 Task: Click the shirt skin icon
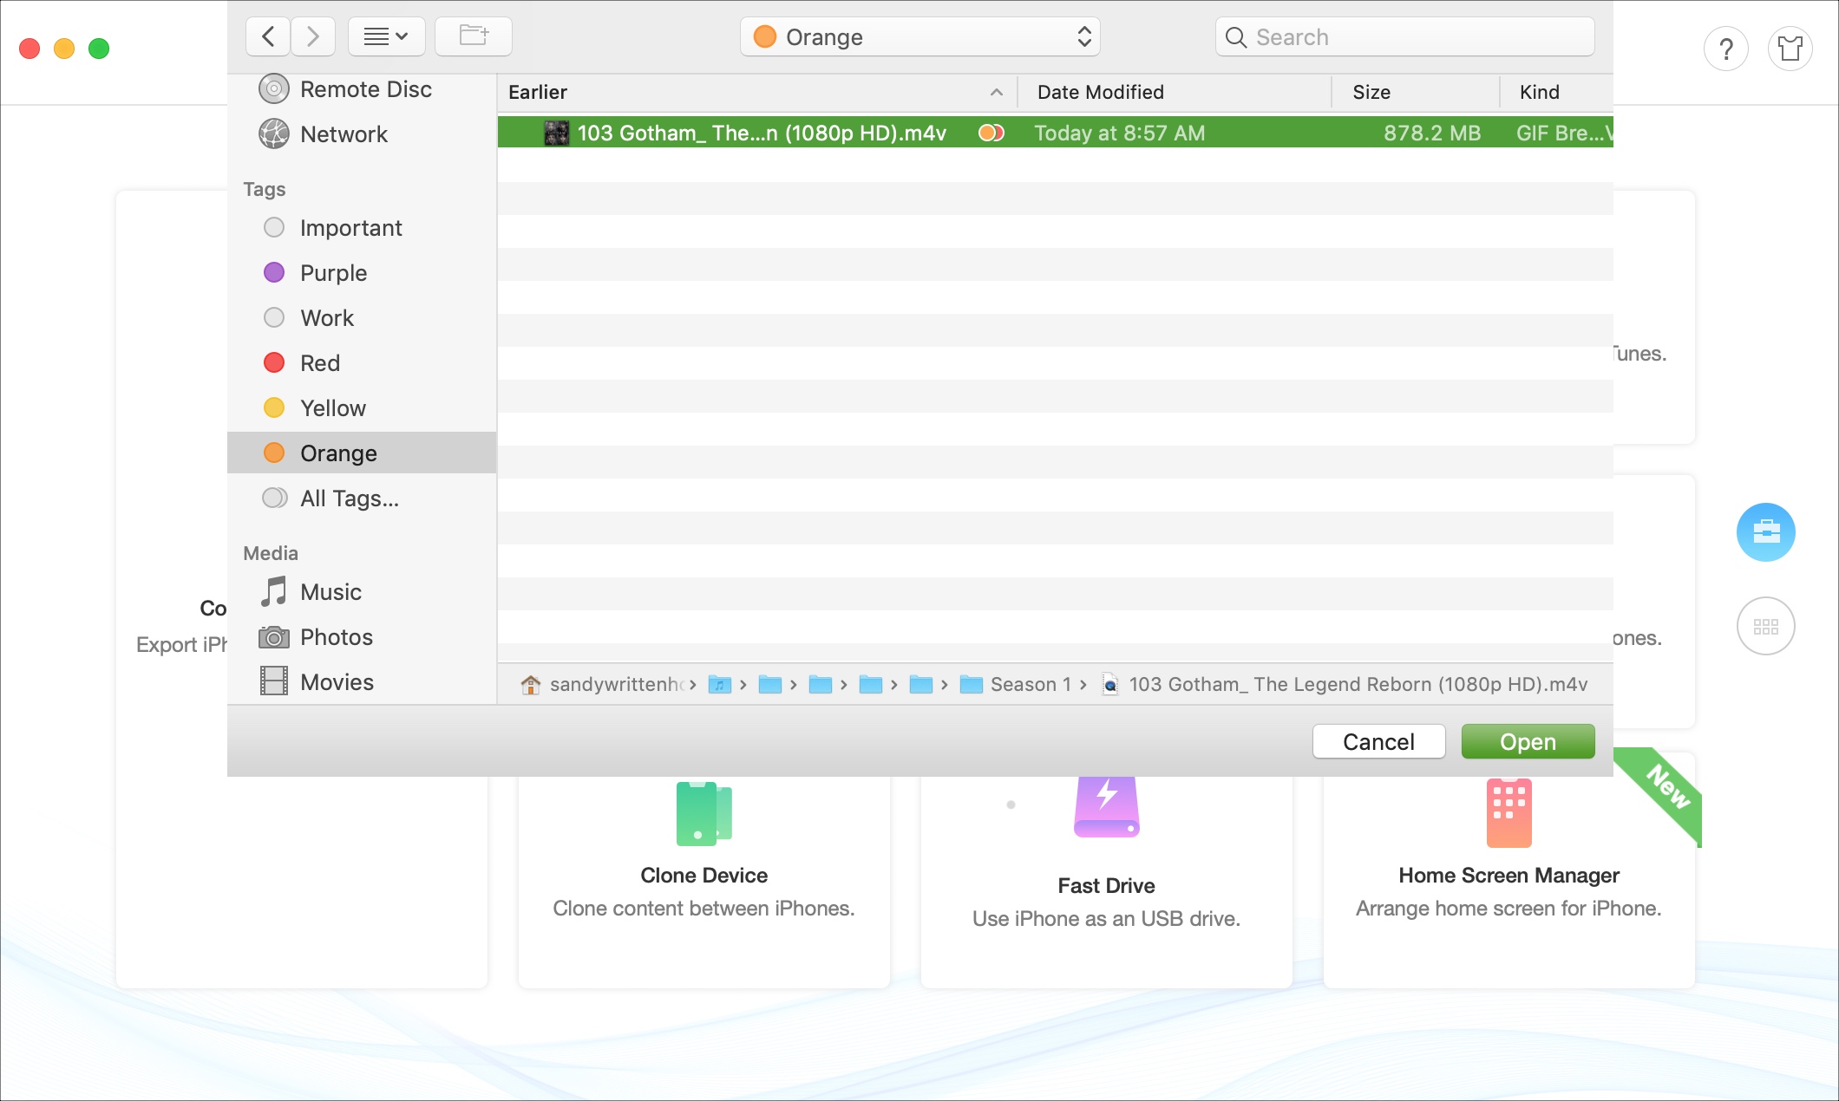pos(1790,49)
